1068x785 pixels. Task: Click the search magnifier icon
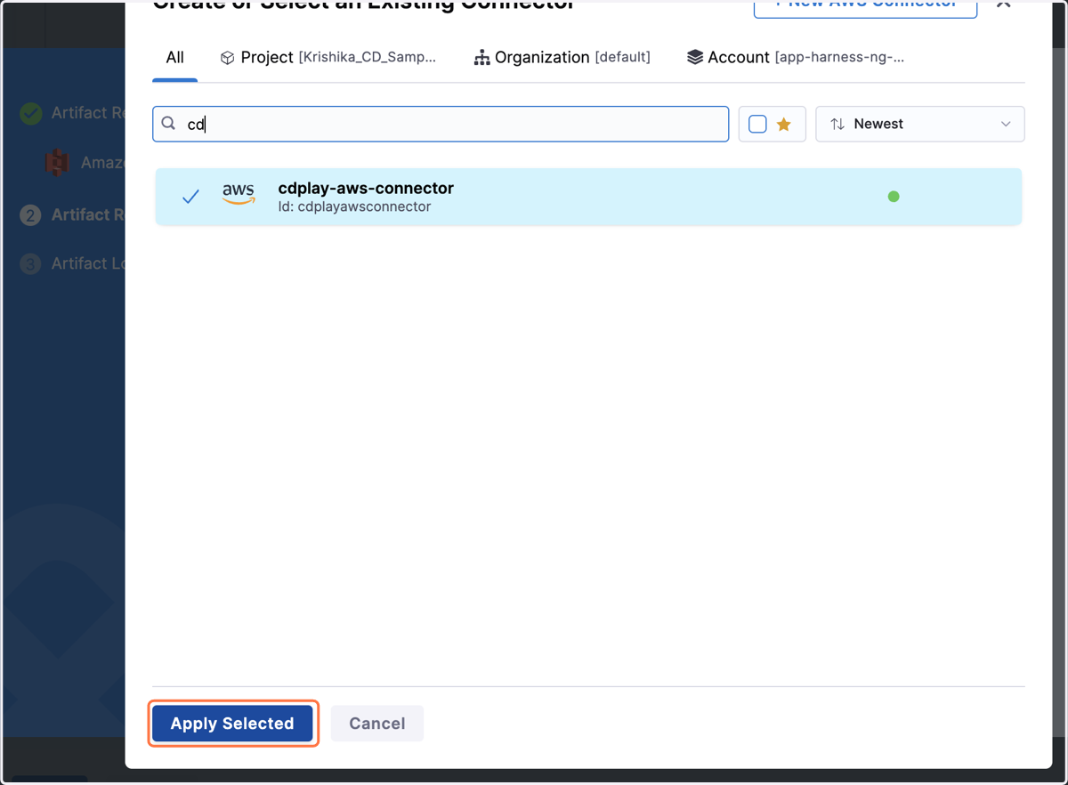[x=168, y=124]
